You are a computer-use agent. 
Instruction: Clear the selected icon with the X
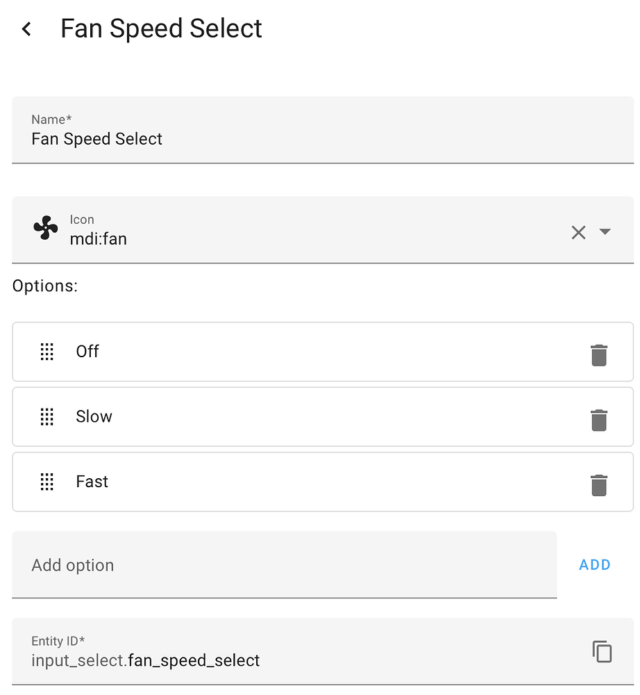(x=579, y=232)
